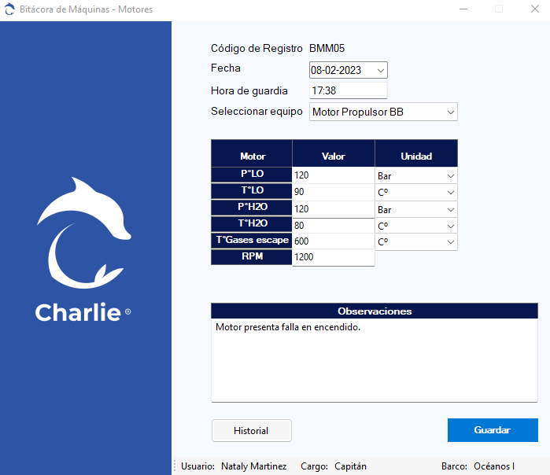Click the title bar app icon

point(9,9)
